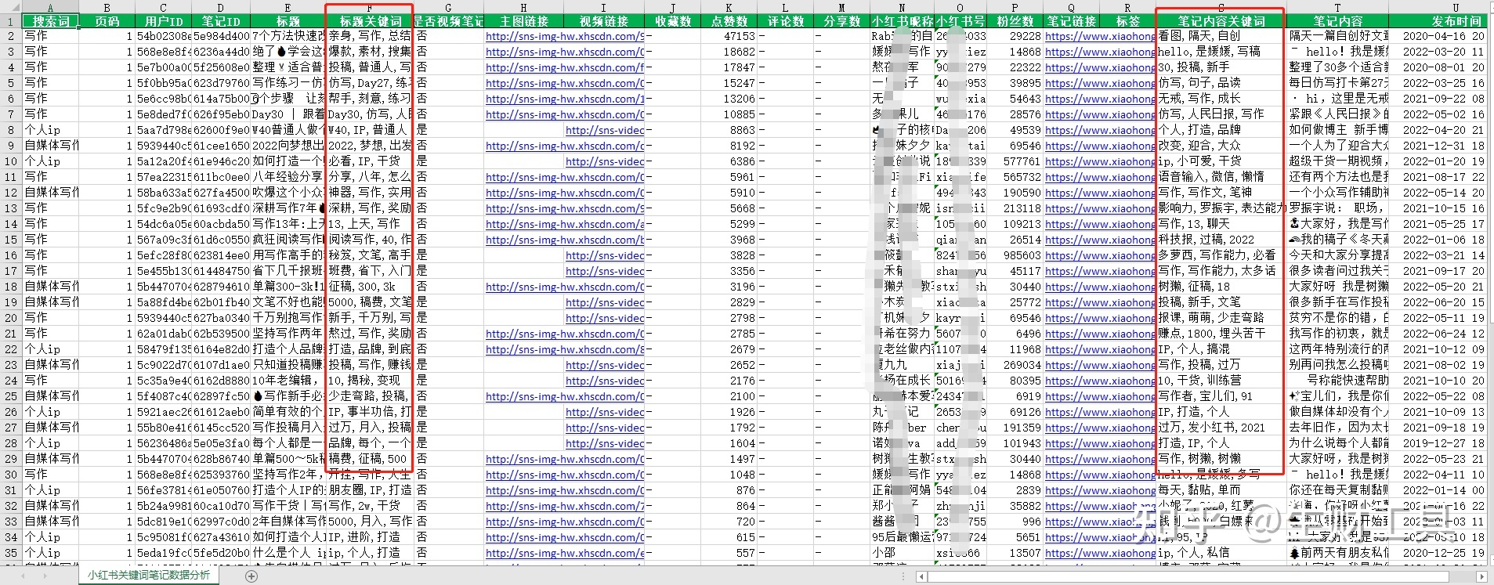
Task: Click the 是否视频笔记 header cell
Action: tap(448, 21)
